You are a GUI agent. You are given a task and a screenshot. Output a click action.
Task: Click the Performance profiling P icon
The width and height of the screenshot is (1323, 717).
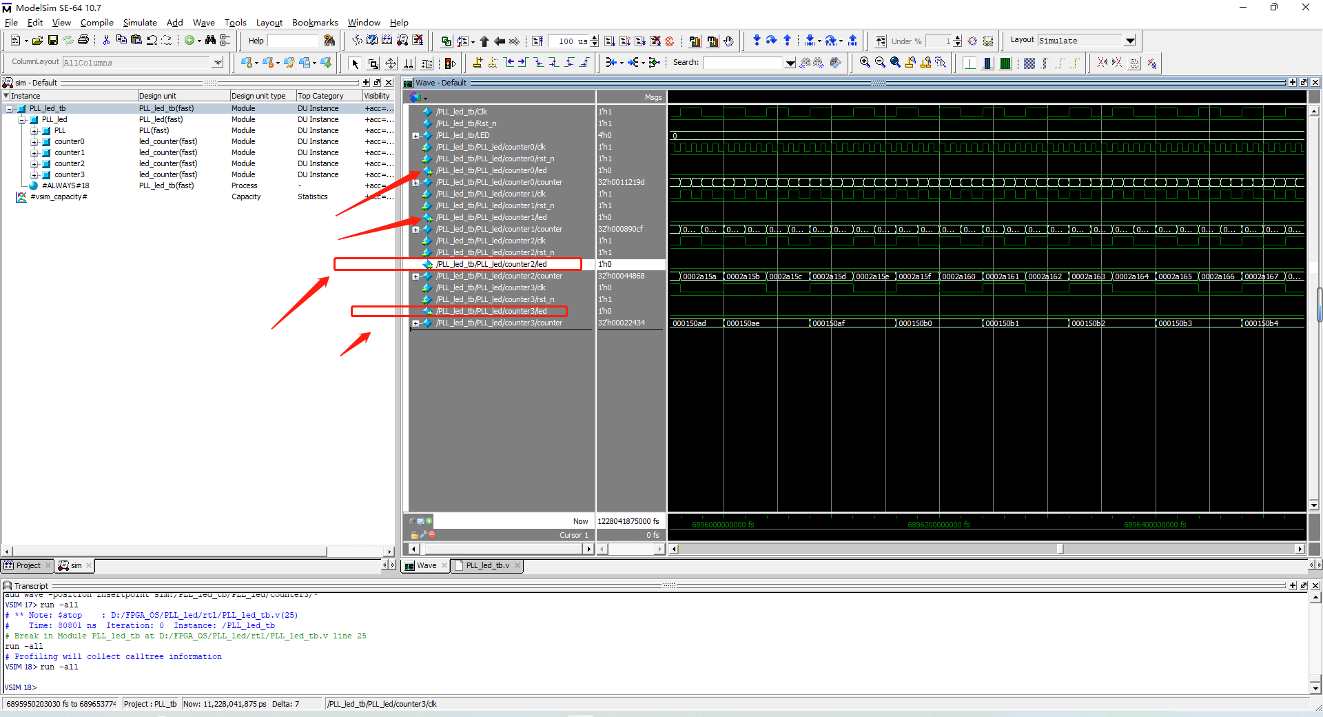click(x=695, y=41)
